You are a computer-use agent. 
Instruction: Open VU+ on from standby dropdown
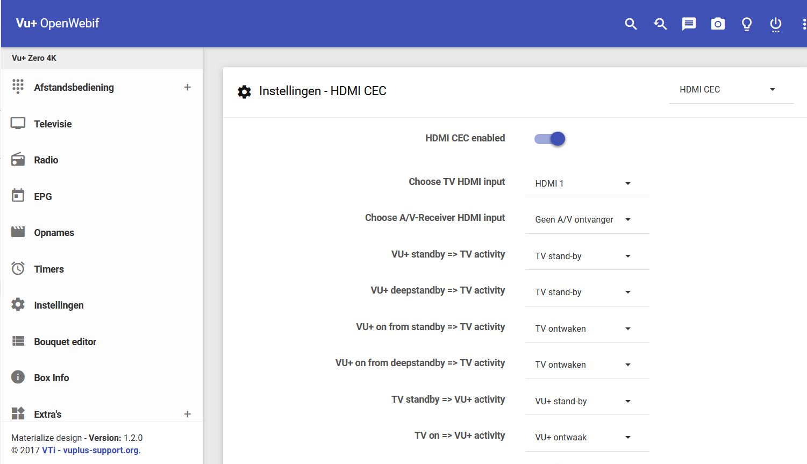[x=587, y=329]
